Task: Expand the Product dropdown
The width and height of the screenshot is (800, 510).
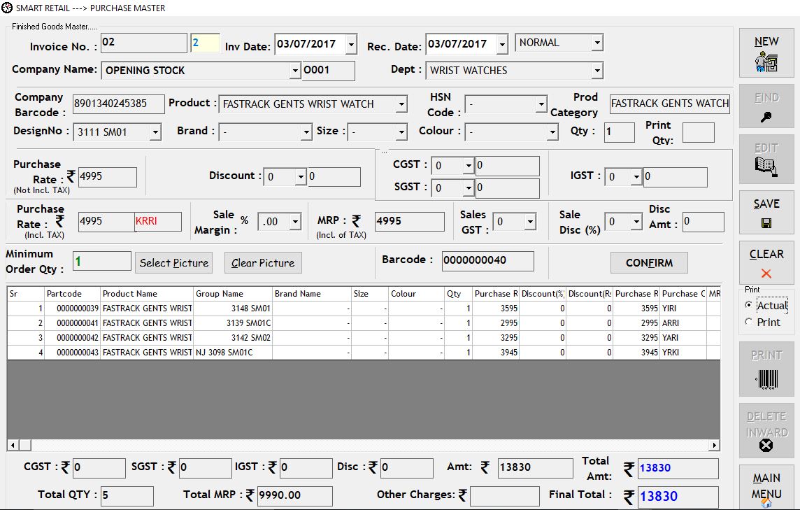Action: coord(401,104)
